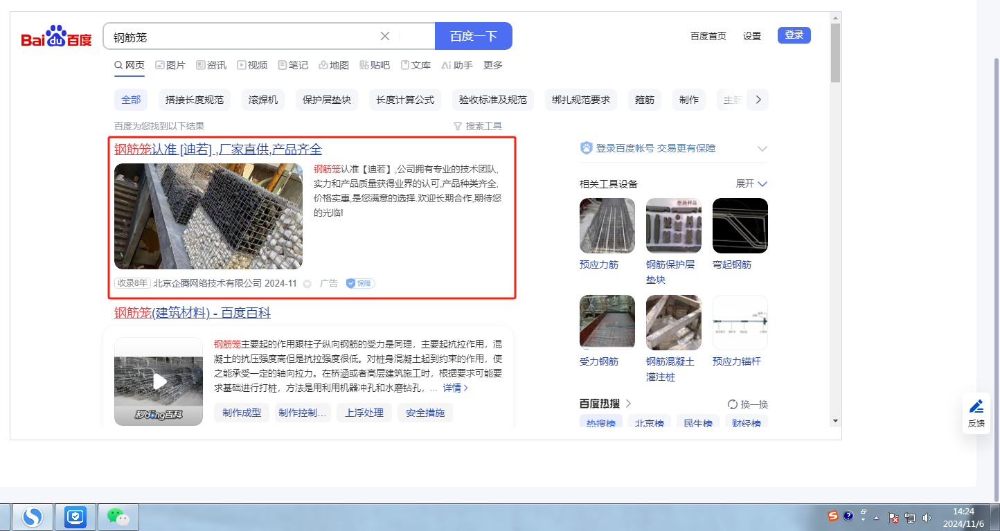Click the Baidu logo

pos(56,36)
